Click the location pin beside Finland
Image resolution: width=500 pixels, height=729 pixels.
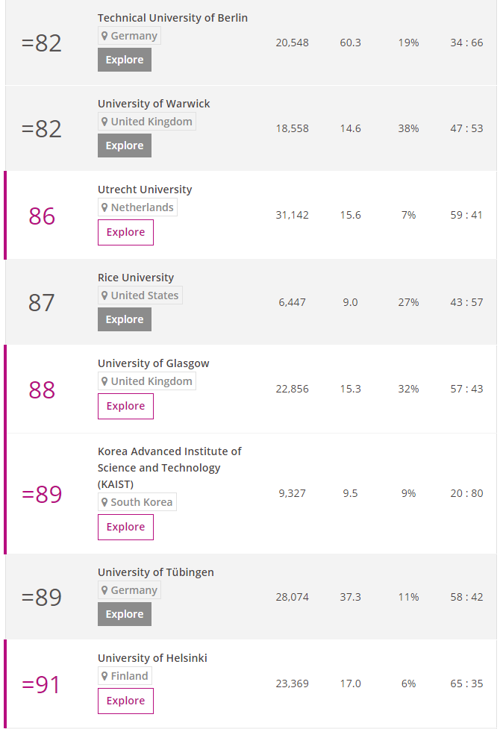point(105,676)
